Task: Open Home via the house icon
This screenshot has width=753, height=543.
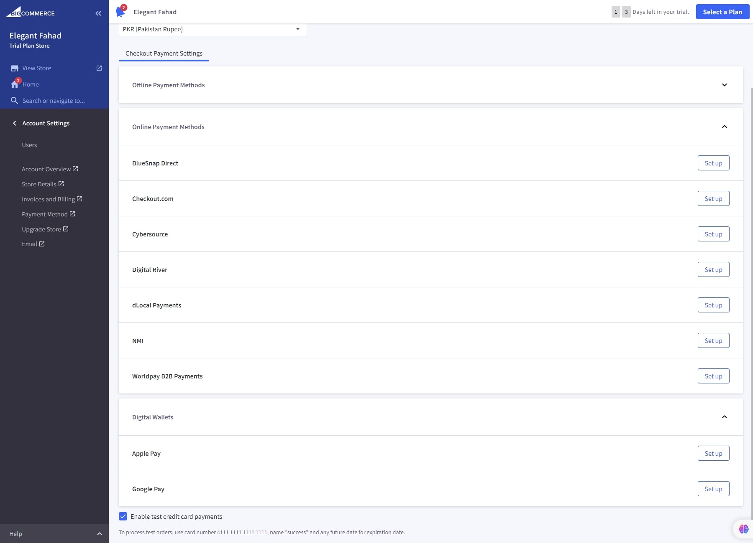Action: 15,84
